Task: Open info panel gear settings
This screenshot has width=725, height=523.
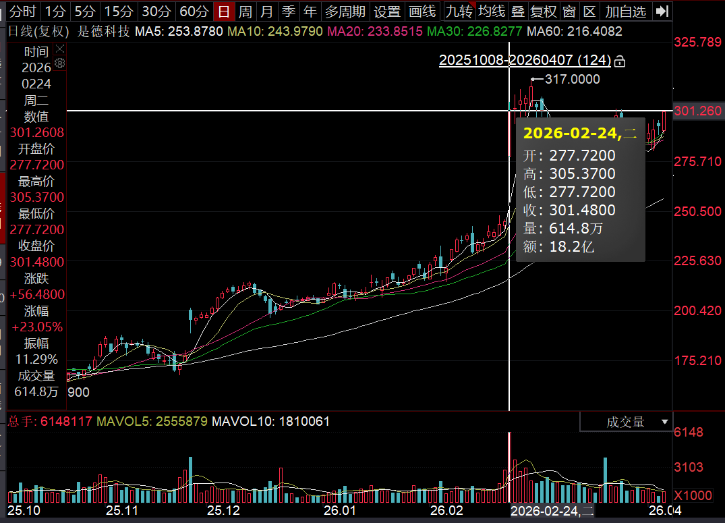Action: pyautogui.click(x=59, y=63)
